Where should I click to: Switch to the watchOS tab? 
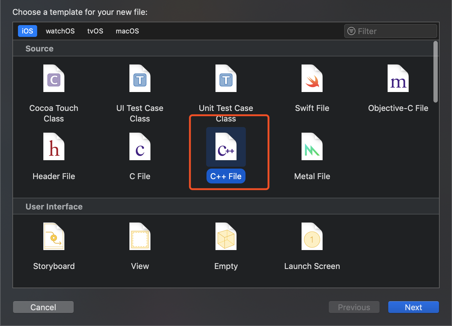[60, 31]
